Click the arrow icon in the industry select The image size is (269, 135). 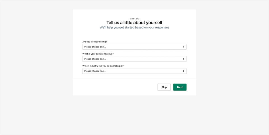coord(184,71)
